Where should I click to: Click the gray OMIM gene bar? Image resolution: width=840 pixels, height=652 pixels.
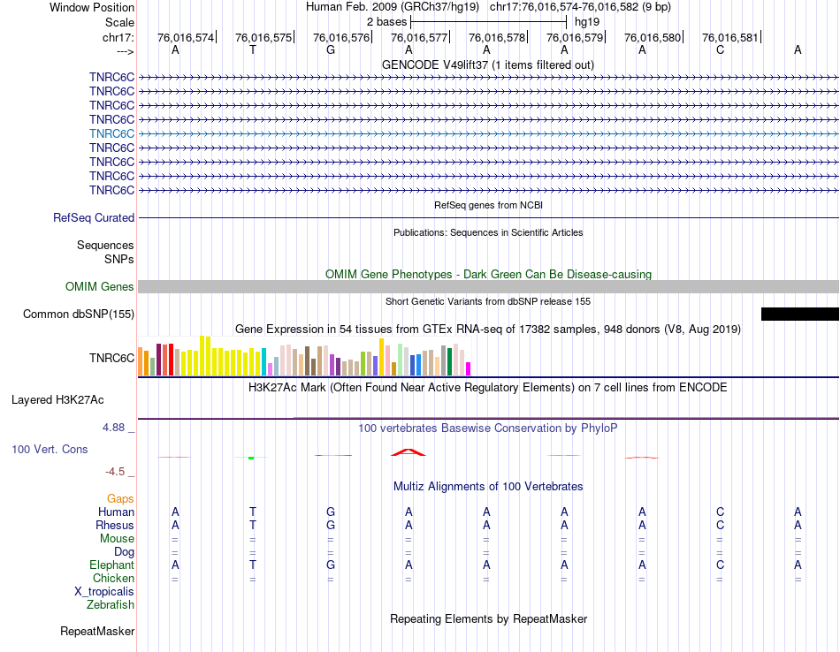tap(489, 286)
